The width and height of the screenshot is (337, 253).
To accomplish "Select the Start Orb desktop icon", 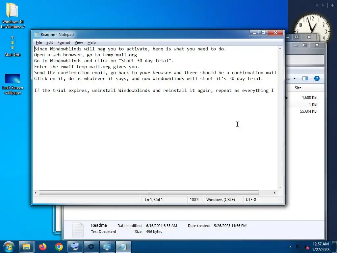I will (x=13, y=46).
